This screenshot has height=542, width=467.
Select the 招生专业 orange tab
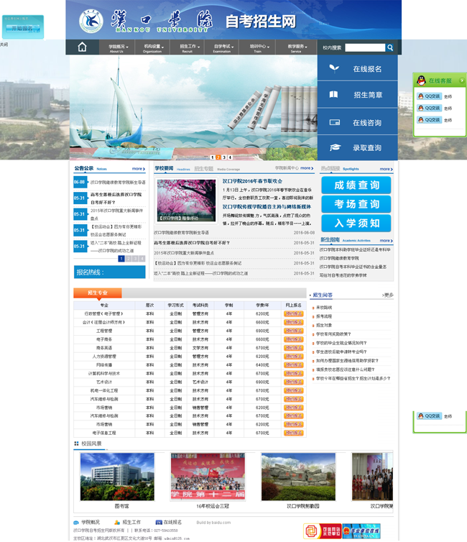click(98, 293)
